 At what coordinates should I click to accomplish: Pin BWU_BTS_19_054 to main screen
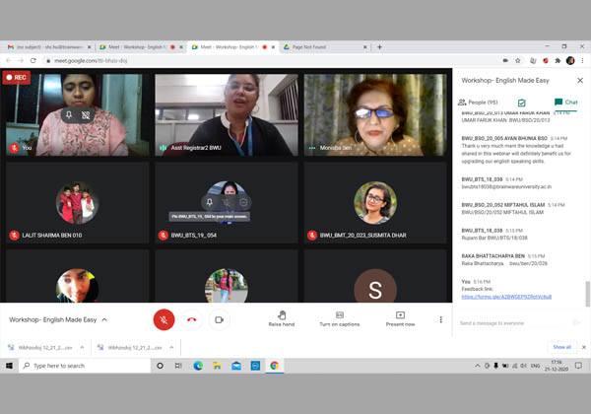(x=211, y=201)
